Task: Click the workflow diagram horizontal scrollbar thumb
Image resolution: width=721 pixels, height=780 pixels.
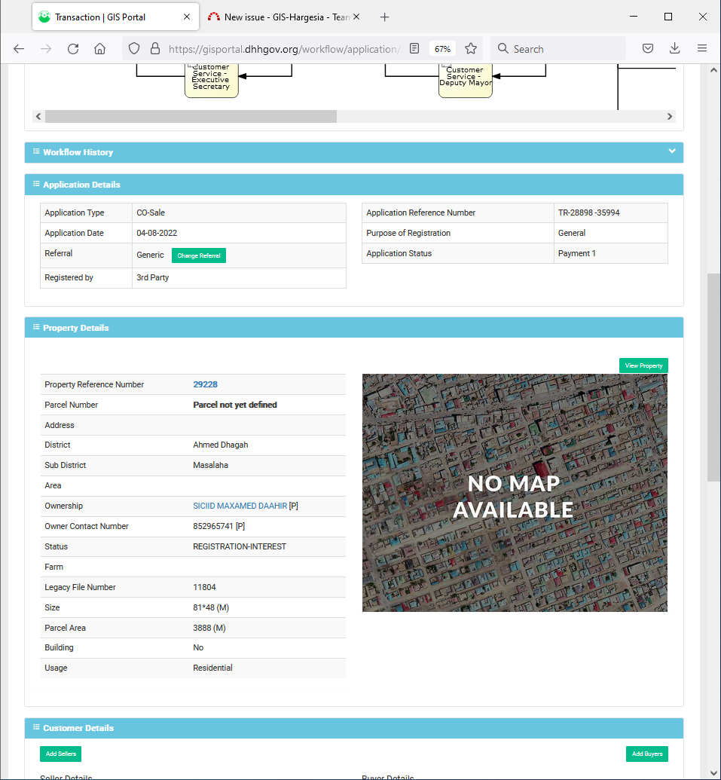Action: 191,116
